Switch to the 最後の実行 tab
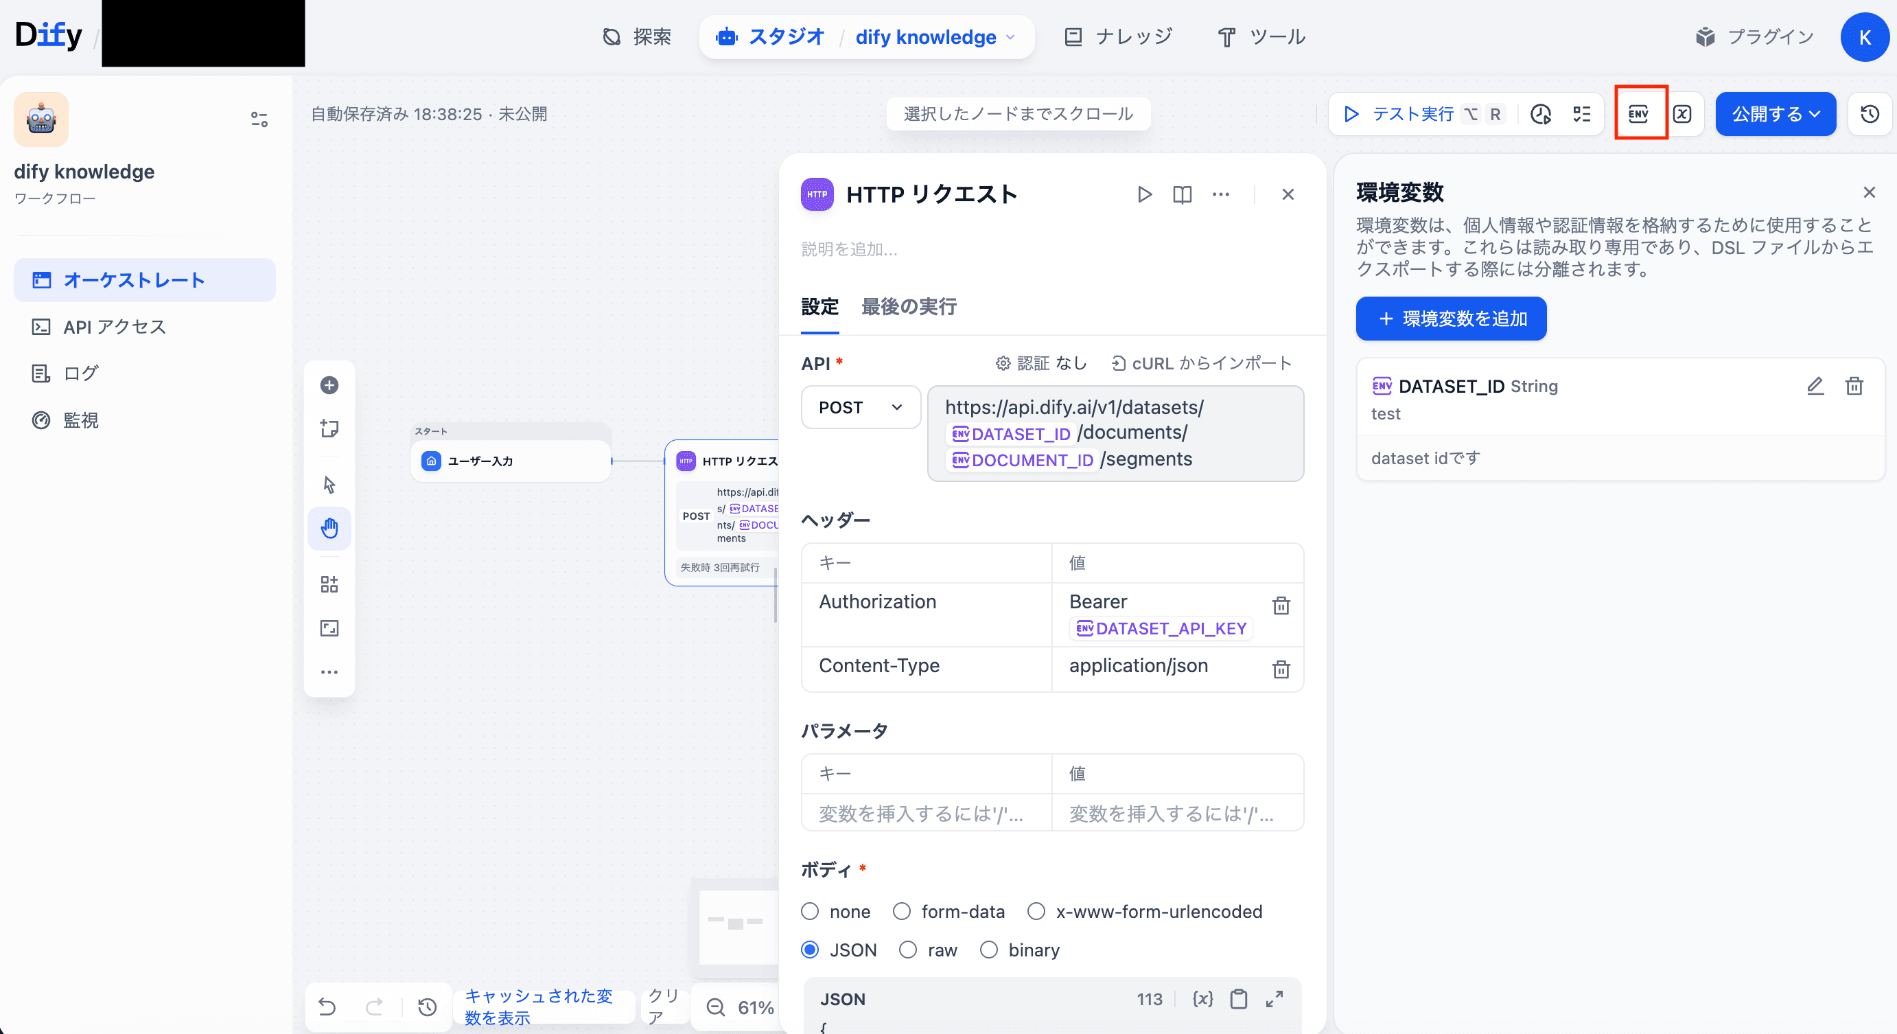 tap(909, 306)
